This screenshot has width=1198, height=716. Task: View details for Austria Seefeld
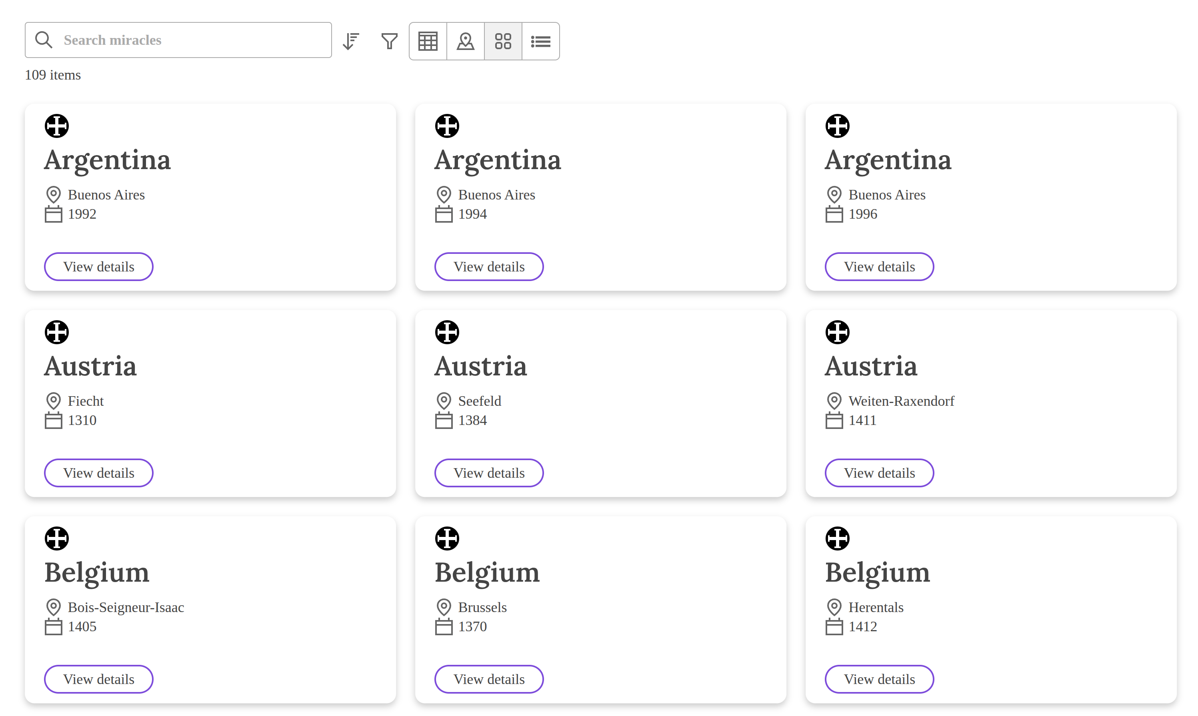click(x=489, y=473)
